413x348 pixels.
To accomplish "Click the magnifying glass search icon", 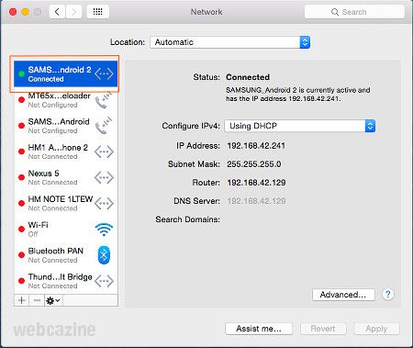I will pyautogui.click(x=335, y=12).
